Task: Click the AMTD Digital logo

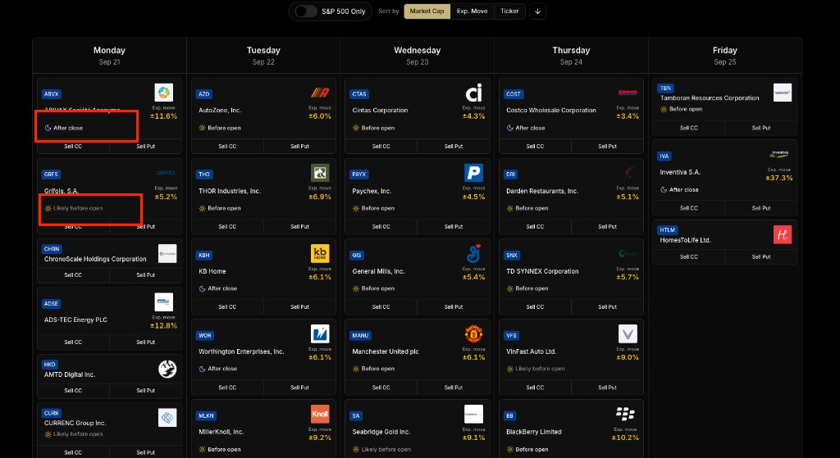Action: click(167, 369)
